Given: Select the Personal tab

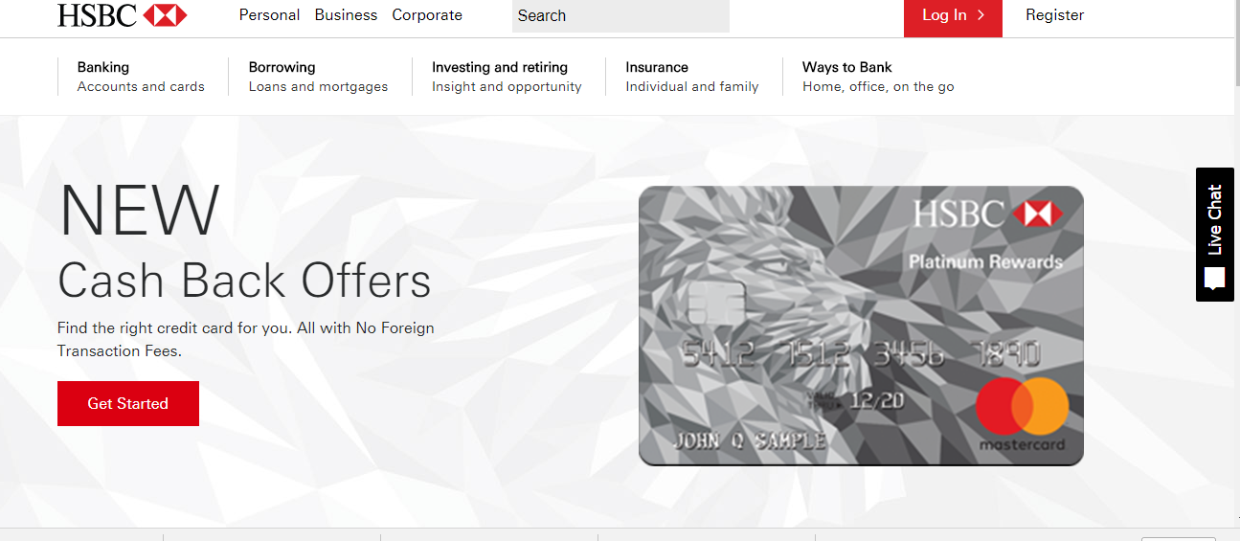Looking at the screenshot, I should [x=269, y=15].
